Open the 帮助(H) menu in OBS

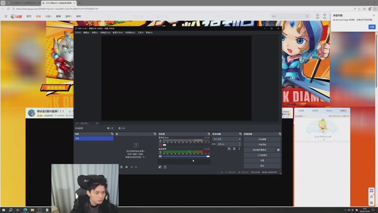(x=149, y=33)
